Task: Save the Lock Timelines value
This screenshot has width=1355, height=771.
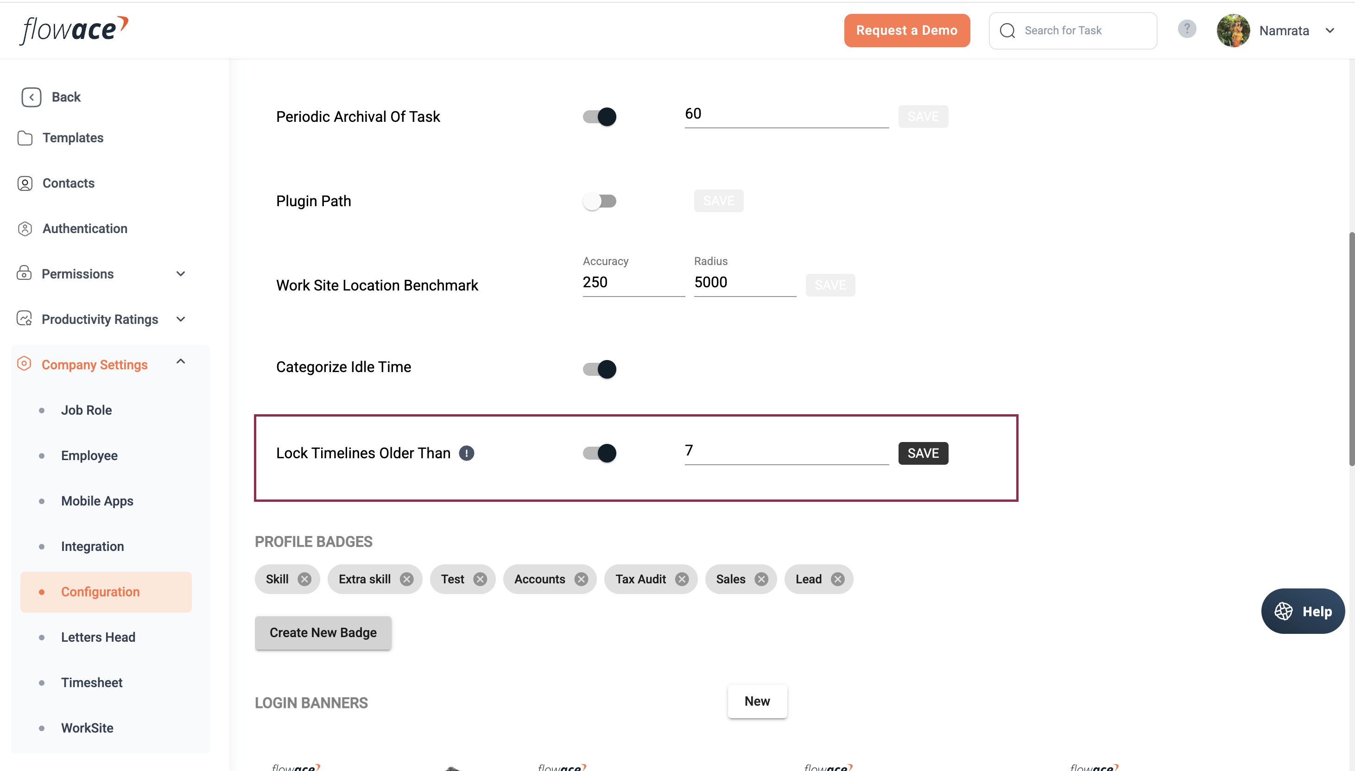Action: [x=923, y=453]
